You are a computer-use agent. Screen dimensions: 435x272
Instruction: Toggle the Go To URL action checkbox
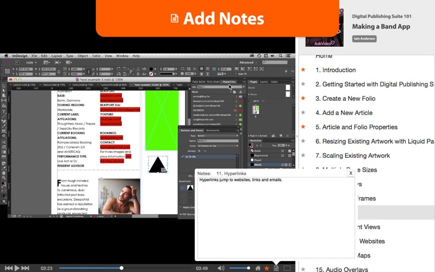click(x=182, y=157)
